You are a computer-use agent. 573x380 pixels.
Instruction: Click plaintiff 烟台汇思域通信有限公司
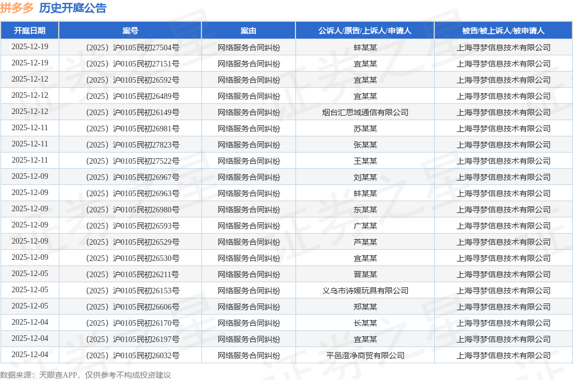coord(365,112)
